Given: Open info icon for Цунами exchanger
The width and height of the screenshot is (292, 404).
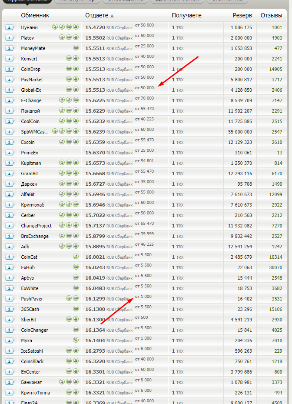Looking at the screenshot, I should 10,27.
